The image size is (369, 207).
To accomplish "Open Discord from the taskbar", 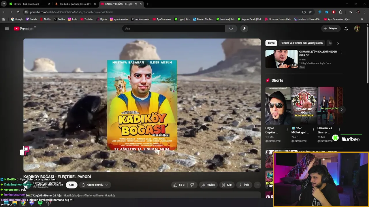I will [32, 203].
